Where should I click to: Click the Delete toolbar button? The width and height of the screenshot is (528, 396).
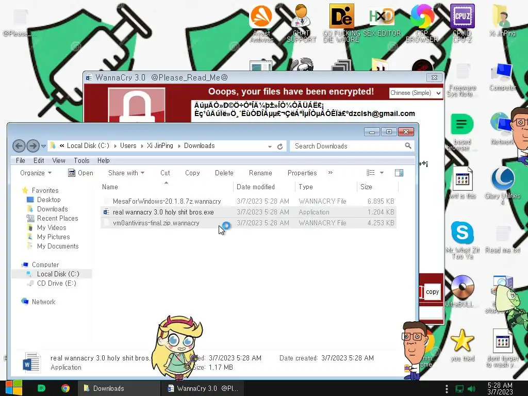point(224,173)
